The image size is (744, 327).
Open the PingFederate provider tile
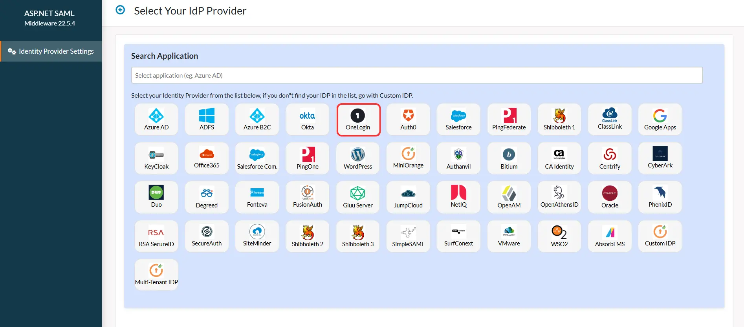point(509,120)
